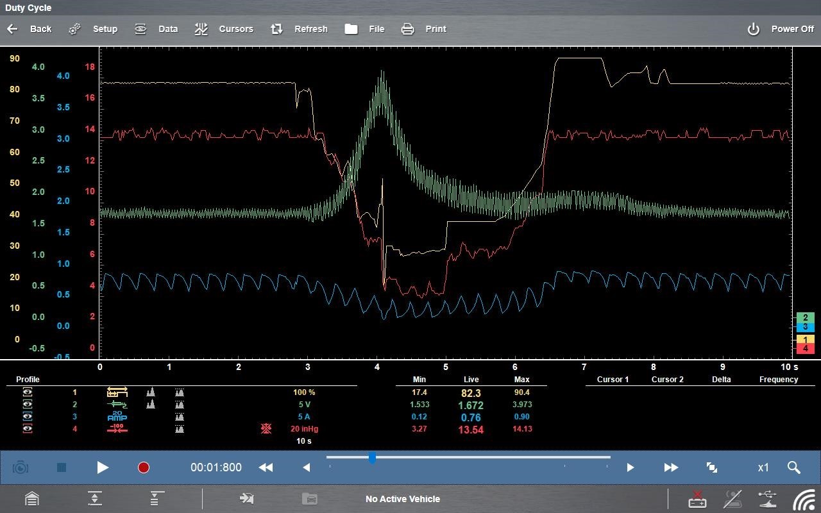821x513 pixels.
Task: Click the magnifier zoom icon
Action: (x=793, y=467)
